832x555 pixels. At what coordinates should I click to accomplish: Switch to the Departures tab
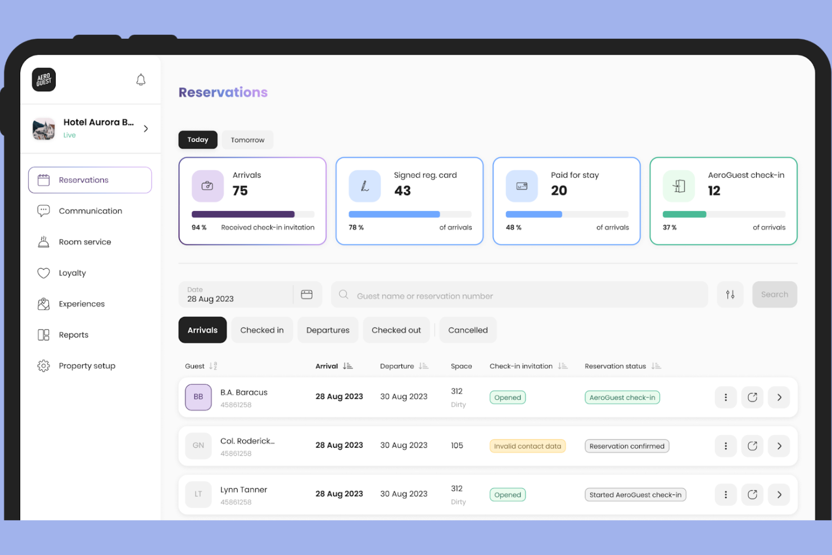[328, 330]
